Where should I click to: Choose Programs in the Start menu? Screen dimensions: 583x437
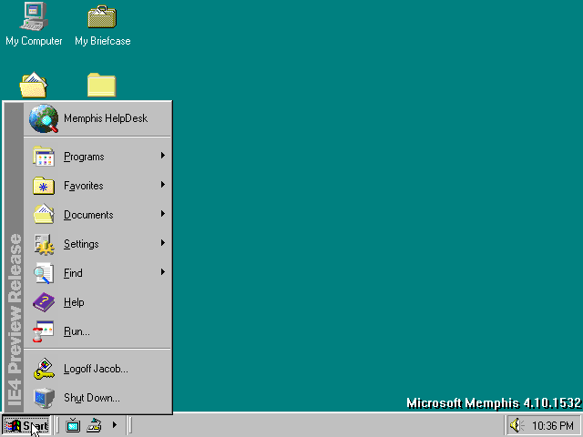(x=97, y=157)
